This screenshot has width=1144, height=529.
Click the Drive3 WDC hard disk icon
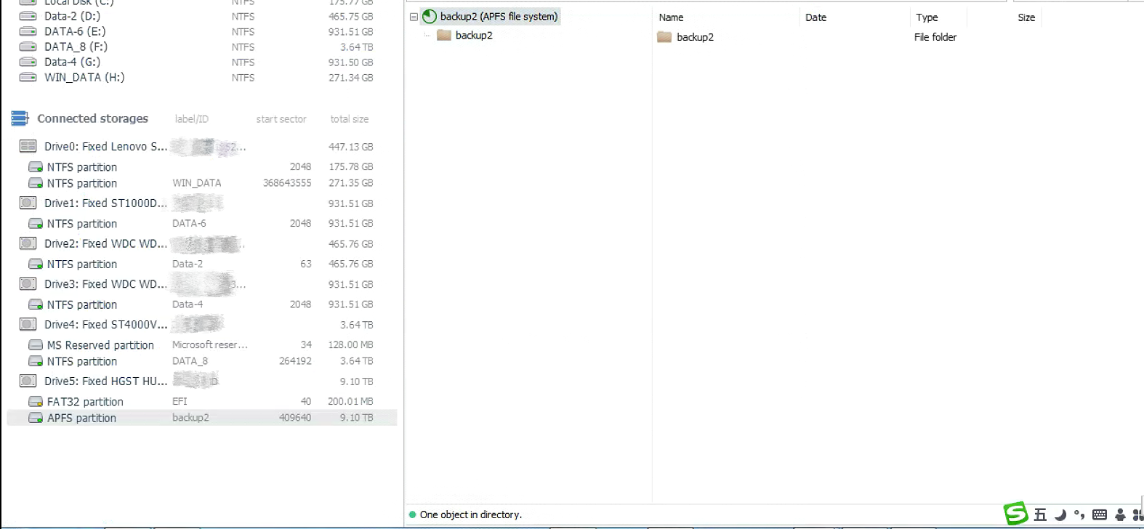pyautogui.click(x=28, y=284)
